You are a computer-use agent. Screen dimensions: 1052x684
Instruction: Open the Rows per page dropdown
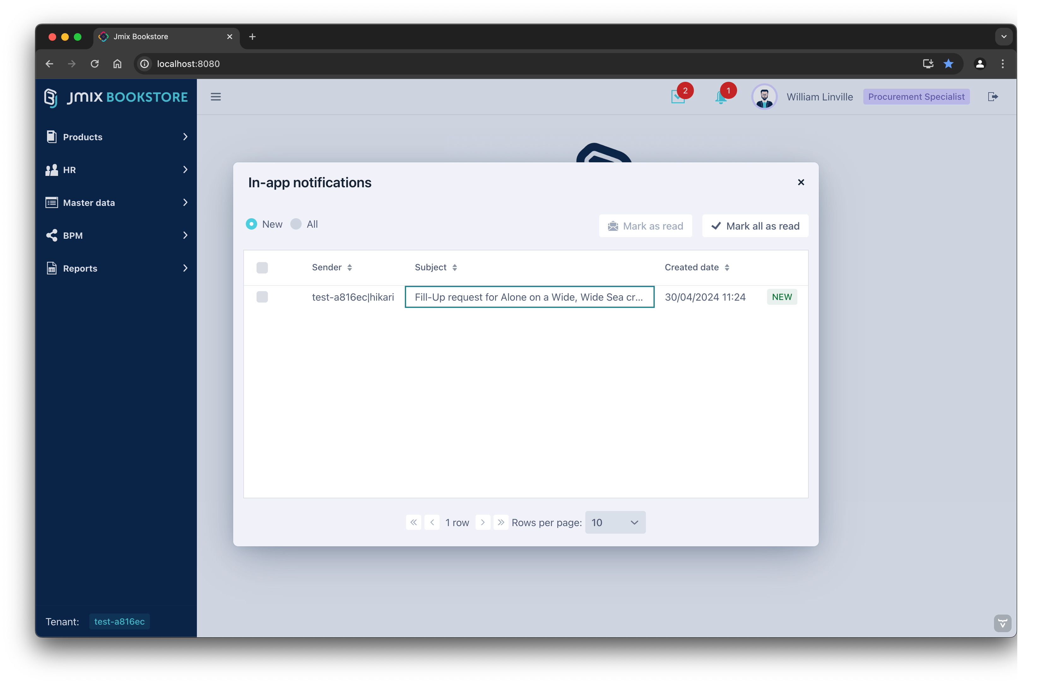(615, 523)
